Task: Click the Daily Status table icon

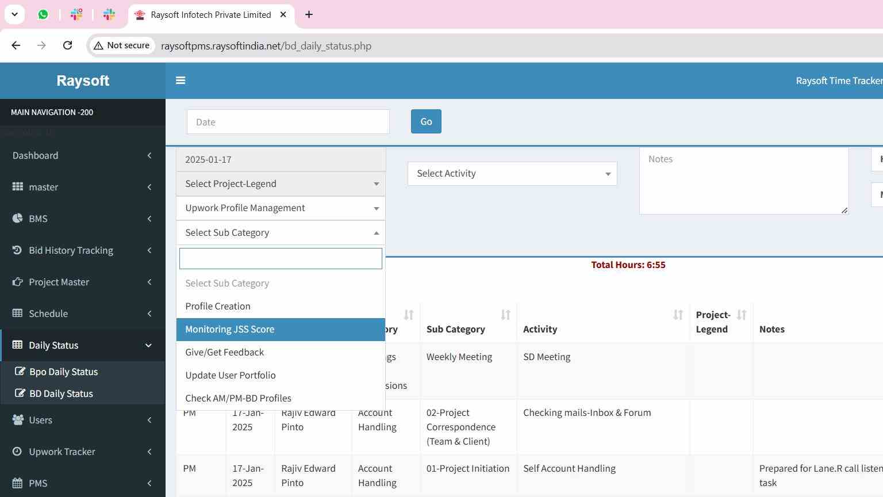Action: [18, 345]
